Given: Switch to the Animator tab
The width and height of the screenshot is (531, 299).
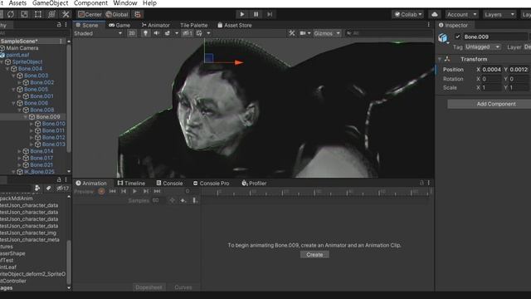Looking at the screenshot, I should [x=155, y=25].
